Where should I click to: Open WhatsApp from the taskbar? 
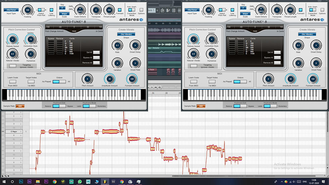80,182
